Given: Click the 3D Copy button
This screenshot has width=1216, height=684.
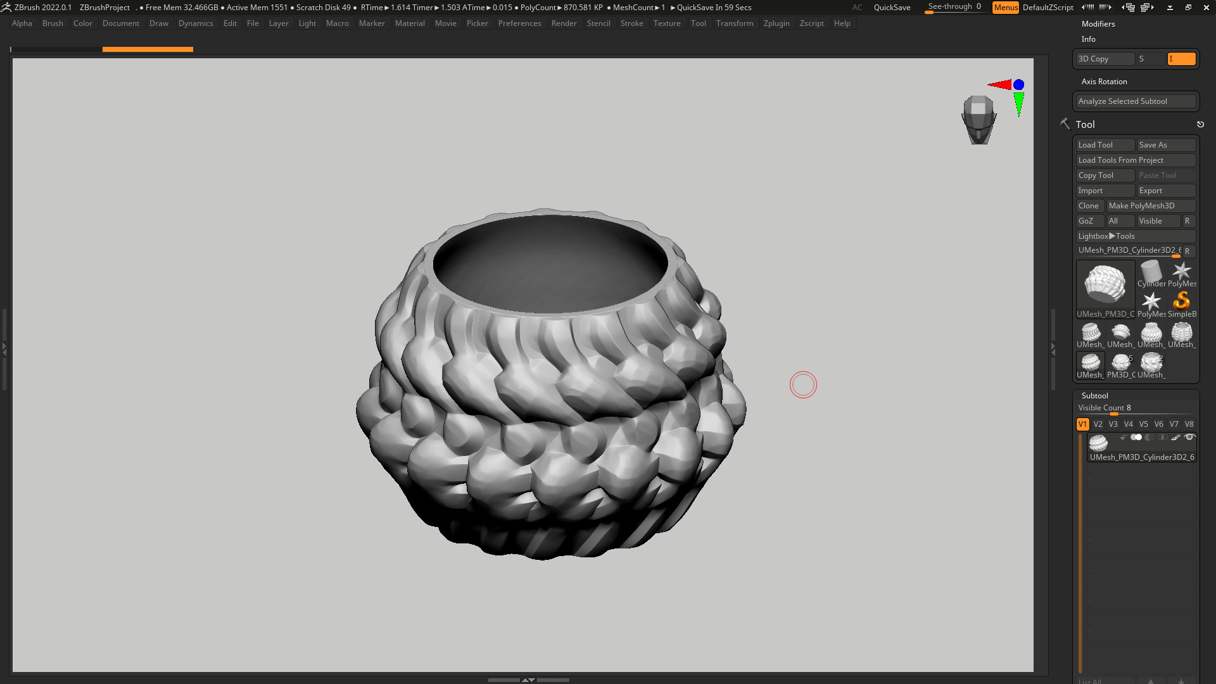Looking at the screenshot, I should tap(1105, 58).
